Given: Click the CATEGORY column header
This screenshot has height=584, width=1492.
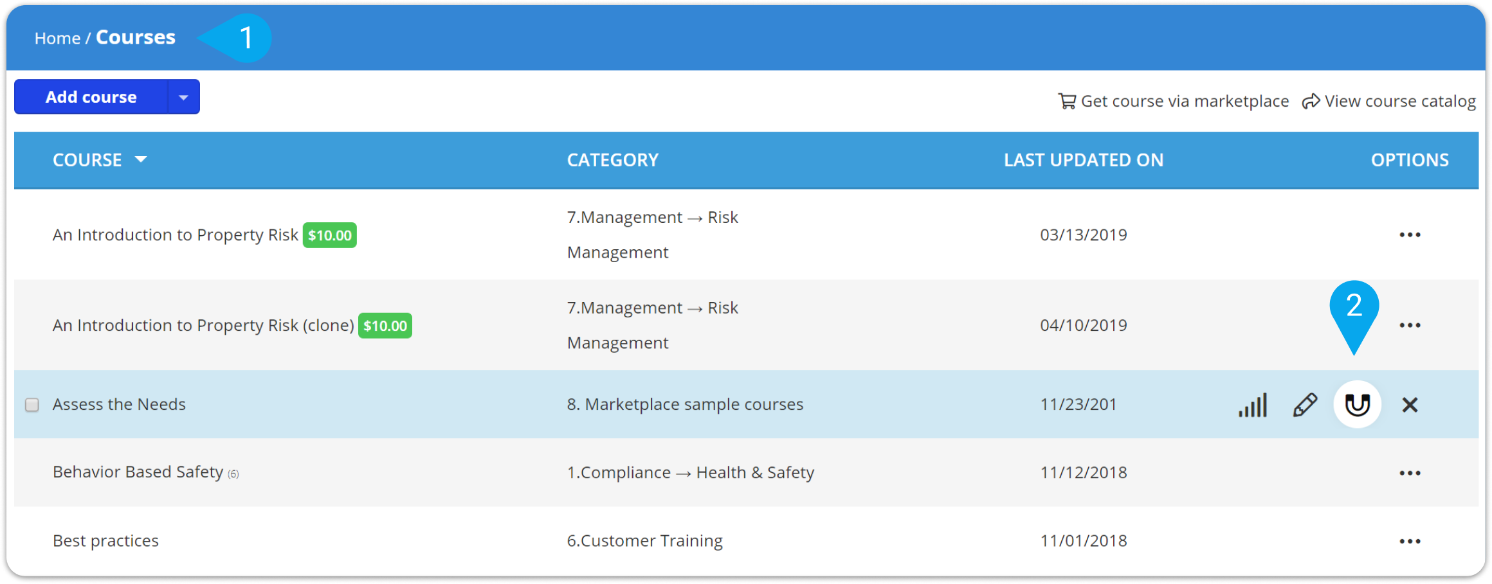Looking at the screenshot, I should coord(613,160).
